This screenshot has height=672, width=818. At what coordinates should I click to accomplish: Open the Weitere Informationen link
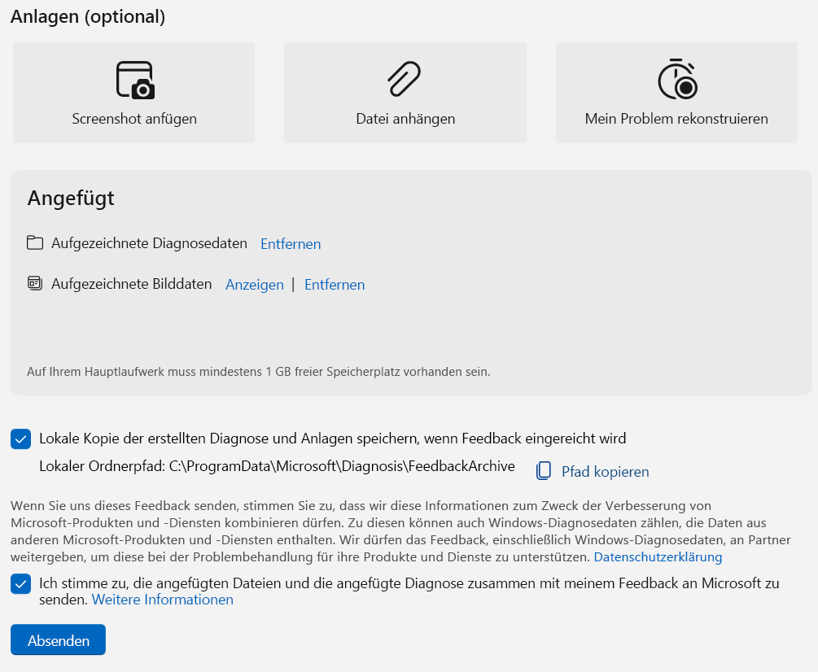162,600
